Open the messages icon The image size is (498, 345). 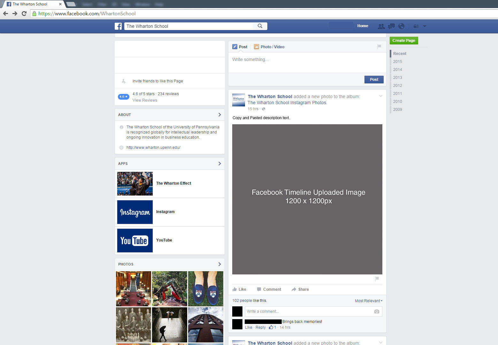pos(391,26)
